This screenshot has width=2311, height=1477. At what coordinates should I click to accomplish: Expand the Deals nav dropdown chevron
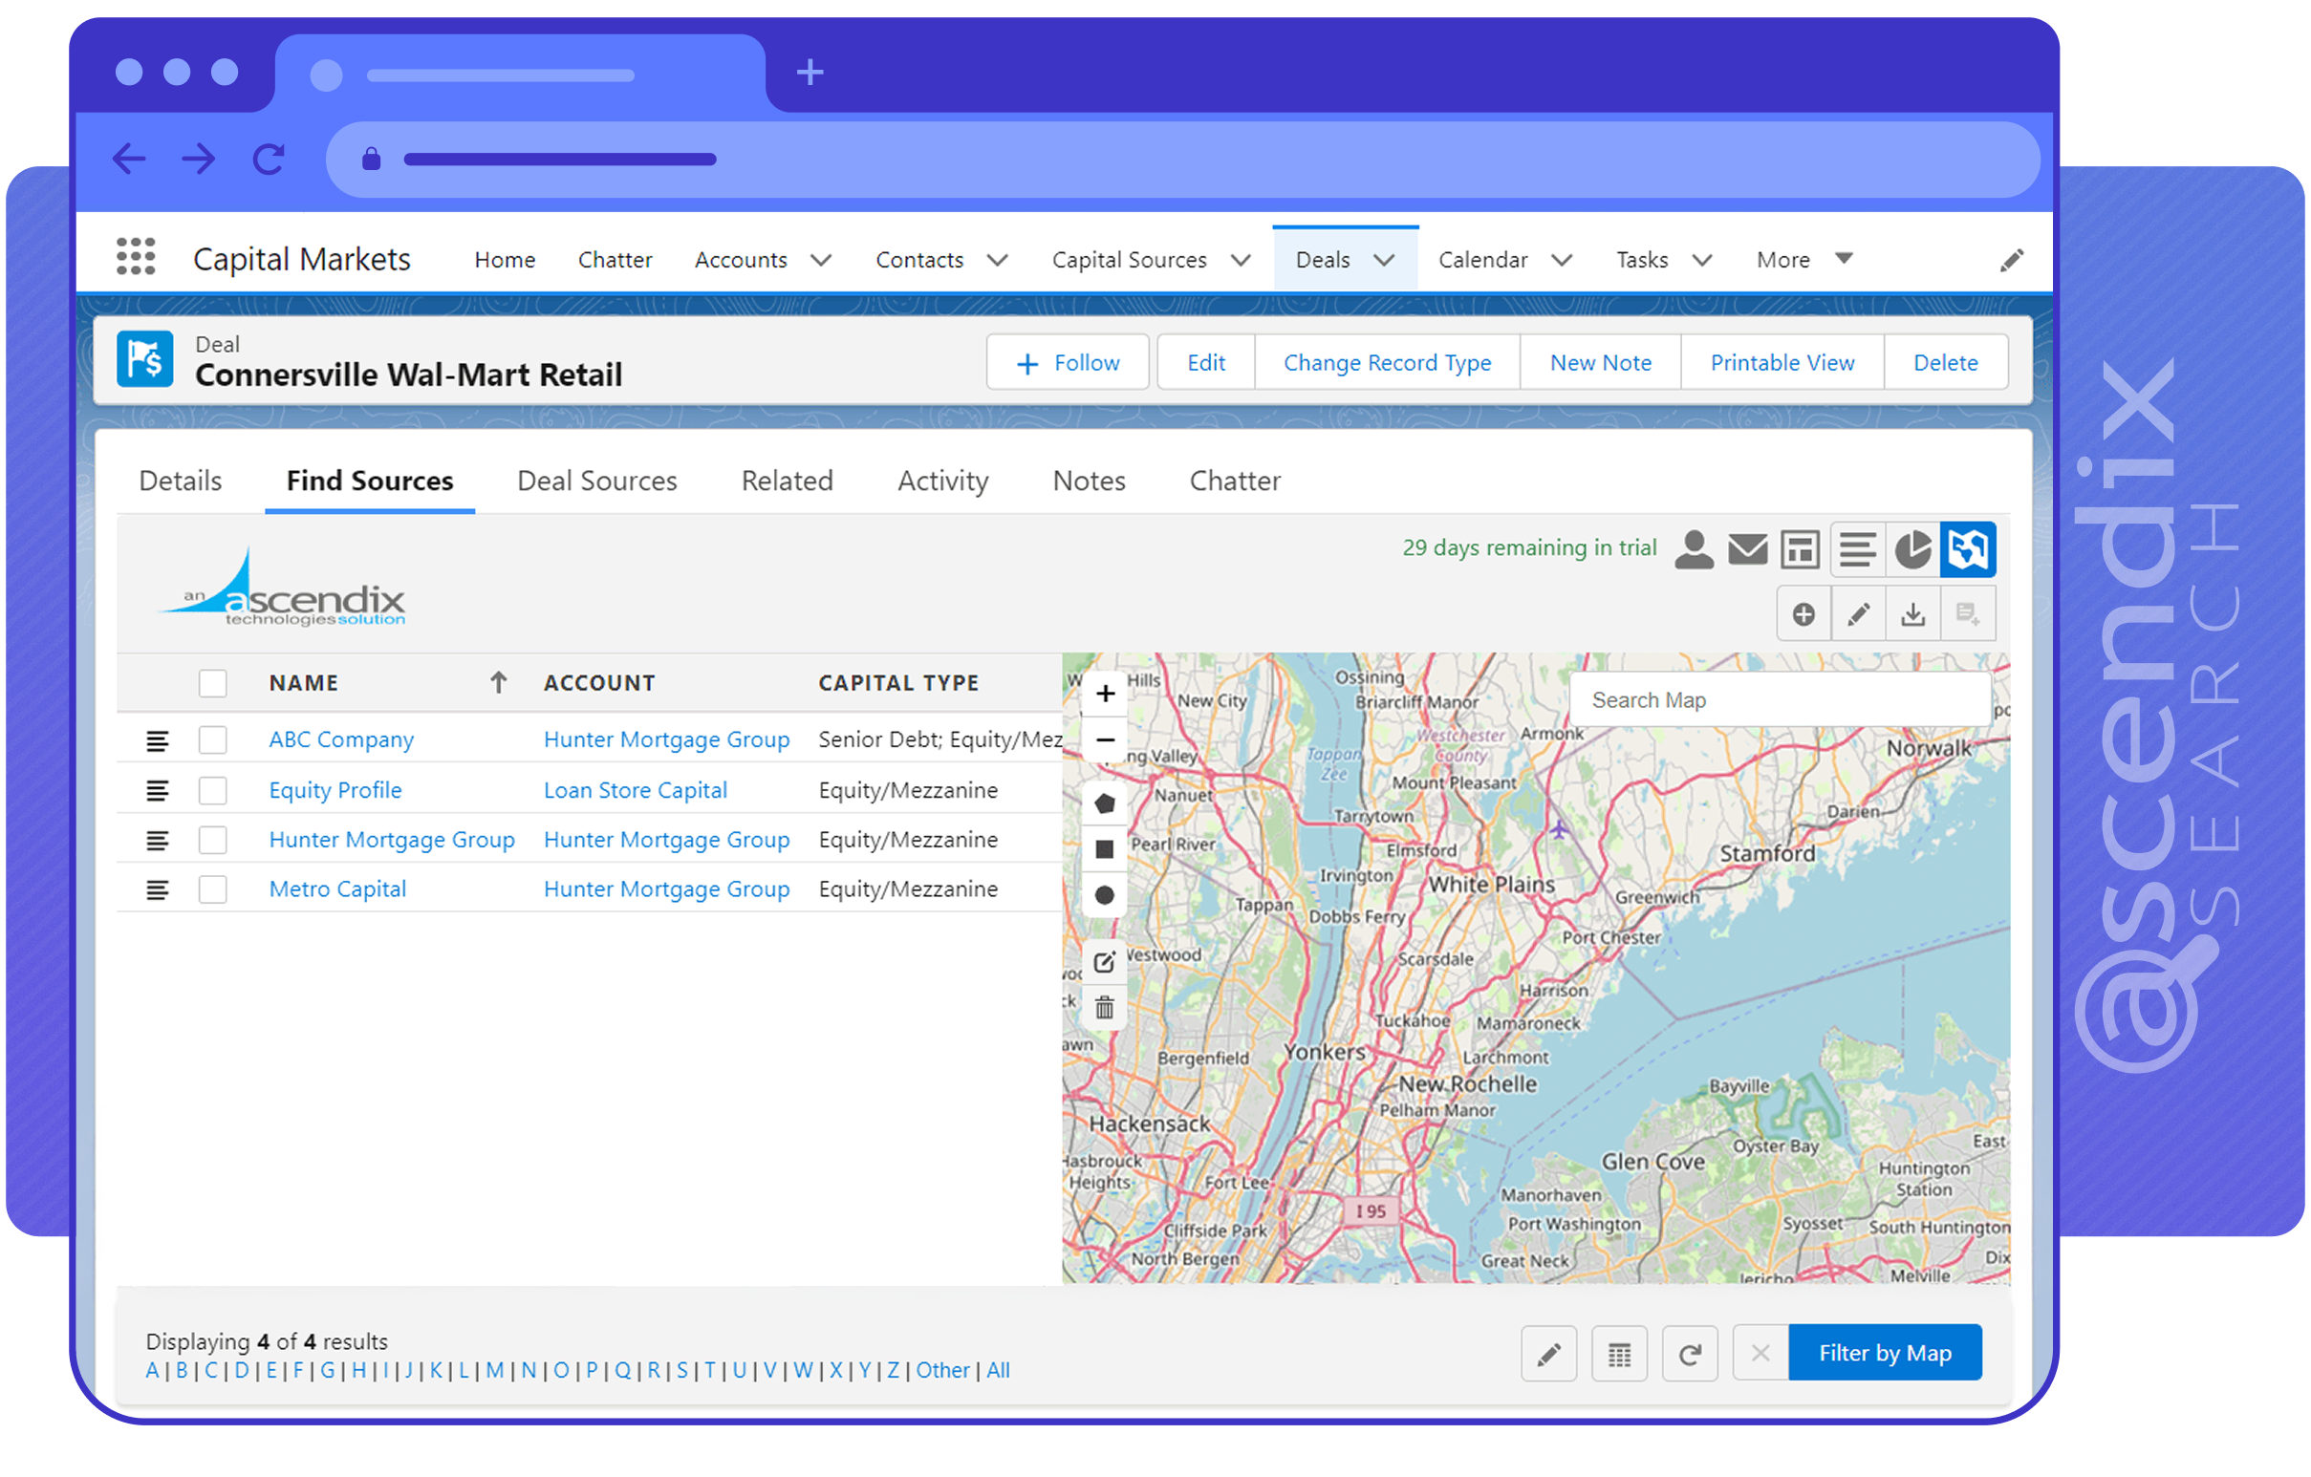click(x=1384, y=260)
